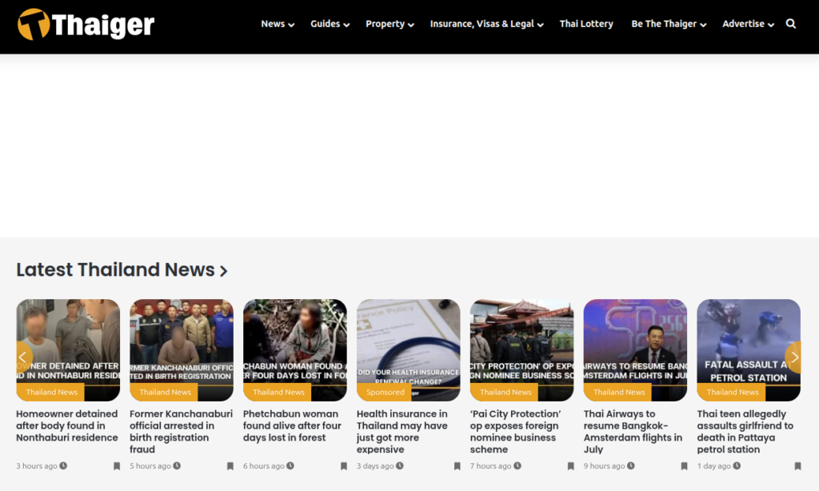819x491 pixels.
Task: Open Latest Thailand News heading link
Action: coord(122,269)
